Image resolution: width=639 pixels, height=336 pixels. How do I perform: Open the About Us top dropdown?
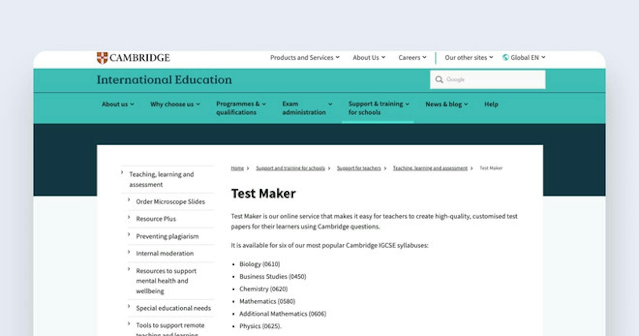pyautogui.click(x=369, y=58)
